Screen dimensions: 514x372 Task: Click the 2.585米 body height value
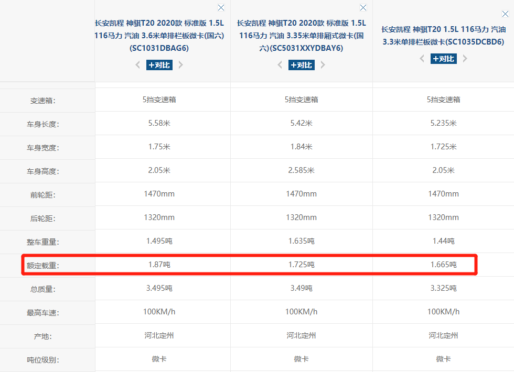pyautogui.click(x=301, y=170)
